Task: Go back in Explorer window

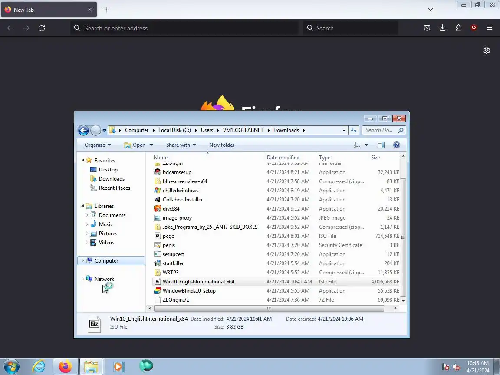Action: click(83, 130)
